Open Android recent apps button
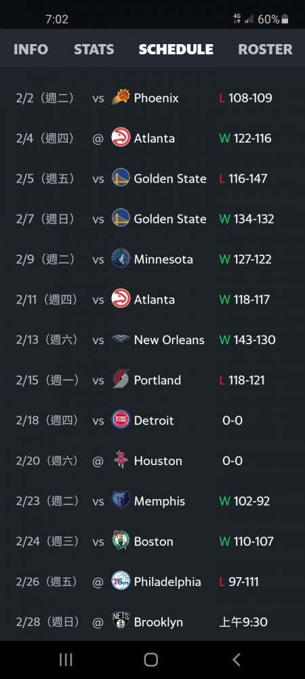 66,659
